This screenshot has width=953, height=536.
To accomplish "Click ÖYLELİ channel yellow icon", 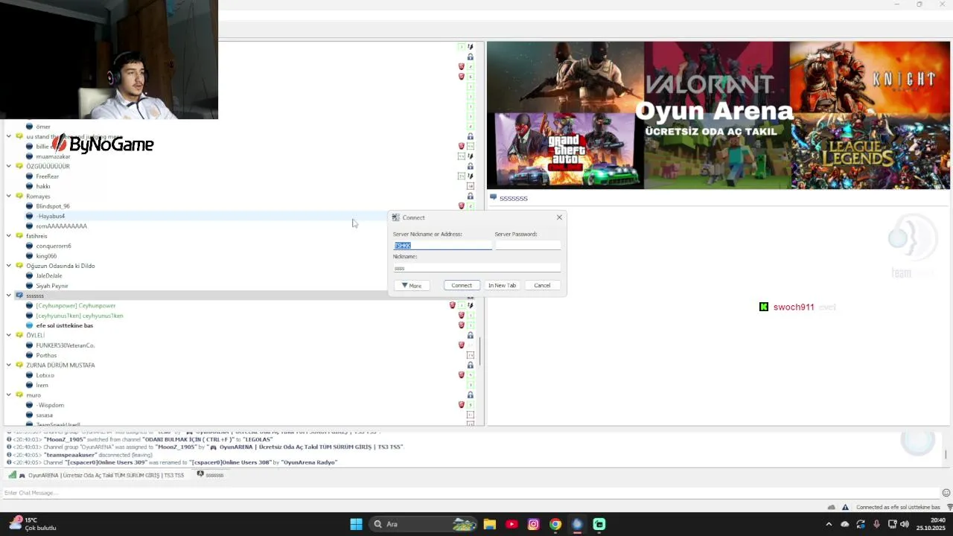I will click(x=19, y=335).
